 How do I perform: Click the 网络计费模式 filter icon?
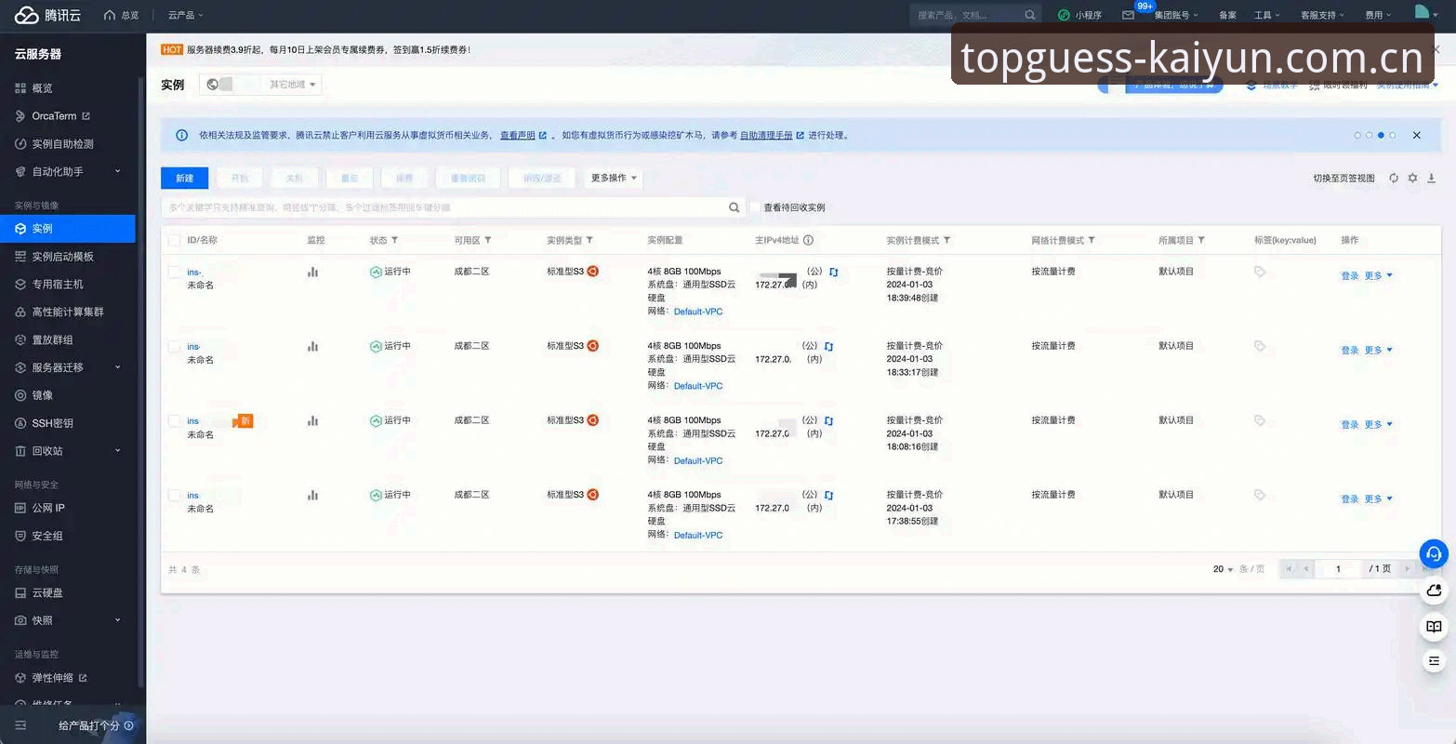(x=1092, y=240)
